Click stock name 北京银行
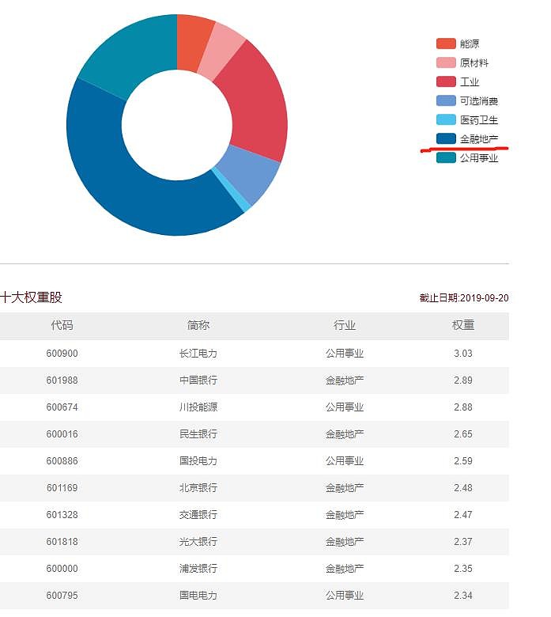Image resolution: width=551 pixels, height=617 pixels. tap(198, 488)
